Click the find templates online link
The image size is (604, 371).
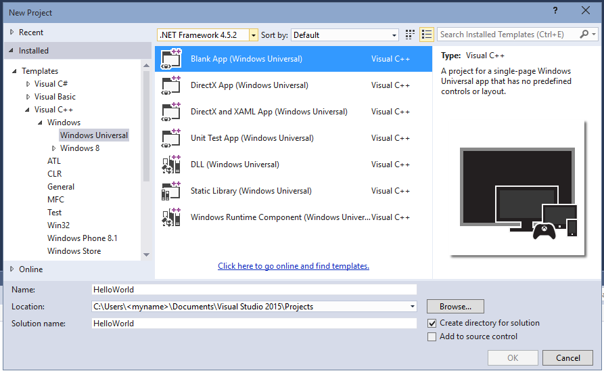click(294, 265)
